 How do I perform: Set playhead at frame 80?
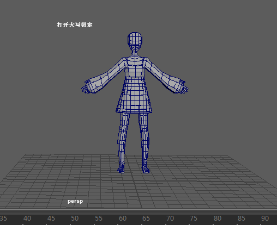218,218
